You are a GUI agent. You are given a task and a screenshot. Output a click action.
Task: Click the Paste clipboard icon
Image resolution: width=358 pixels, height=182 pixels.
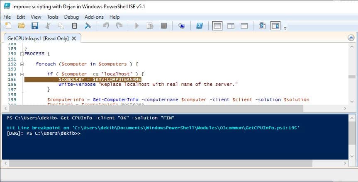tap(74, 26)
